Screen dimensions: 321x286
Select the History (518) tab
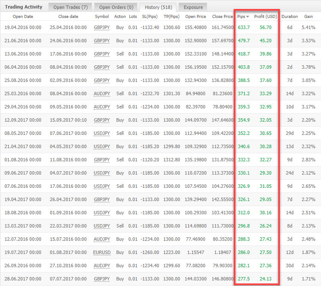coord(158,7)
